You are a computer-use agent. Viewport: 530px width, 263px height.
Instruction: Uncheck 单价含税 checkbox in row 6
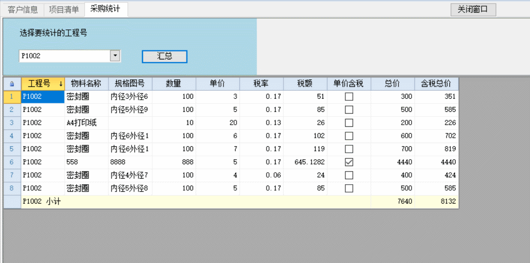click(349, 162)
